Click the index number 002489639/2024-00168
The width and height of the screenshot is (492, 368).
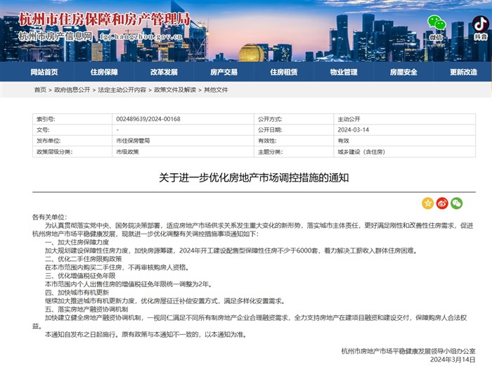click(148, 120)
